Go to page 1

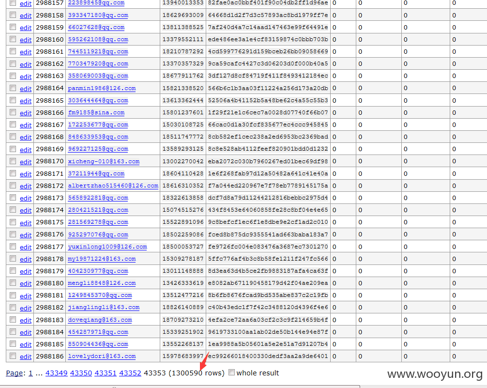[x=30, y=373]
